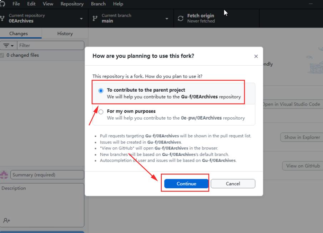Click the Summary (required) input field
The height and width of the screenshot is (233, 323).
(47, 175)
